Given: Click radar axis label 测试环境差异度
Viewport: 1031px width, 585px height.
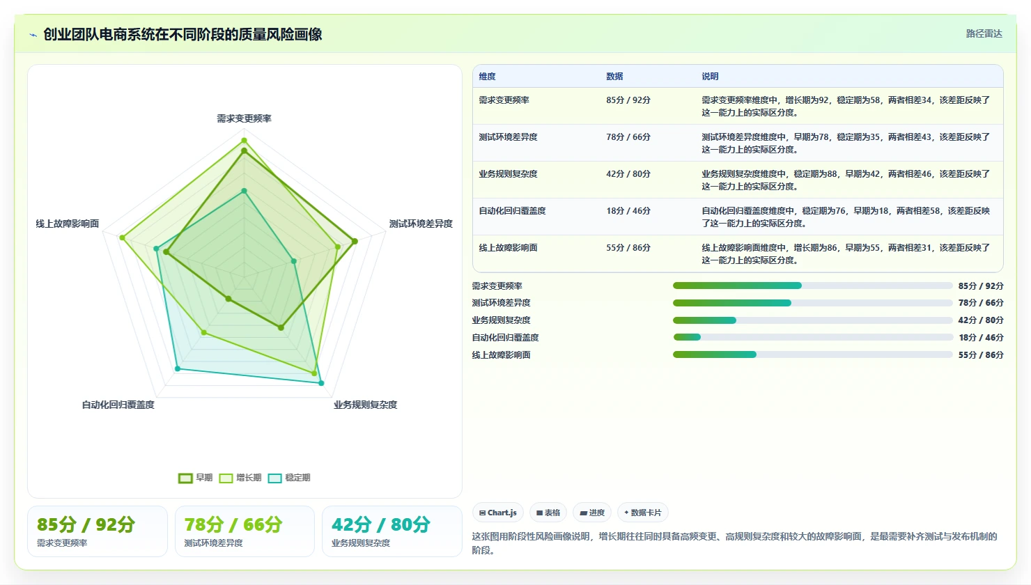Looking at the screenshot, I should [421, 224].
